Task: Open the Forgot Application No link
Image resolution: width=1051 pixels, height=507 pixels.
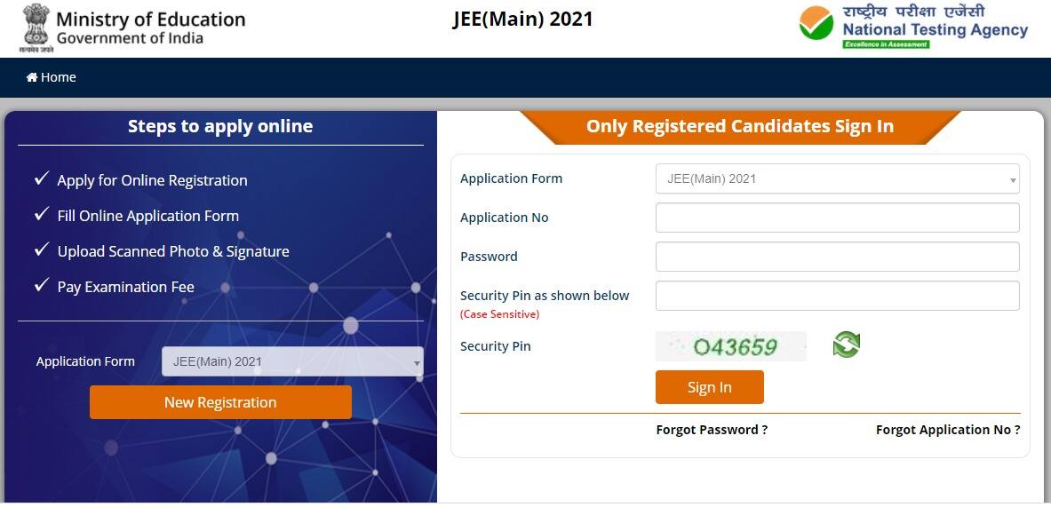Action: point(948,430)
